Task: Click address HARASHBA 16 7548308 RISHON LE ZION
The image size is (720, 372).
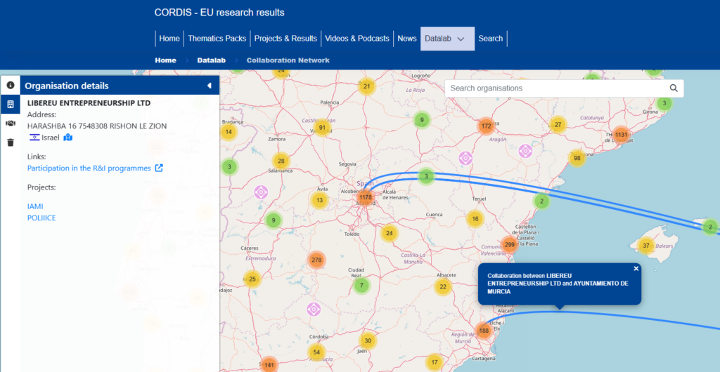Action: tap(97, 126)
